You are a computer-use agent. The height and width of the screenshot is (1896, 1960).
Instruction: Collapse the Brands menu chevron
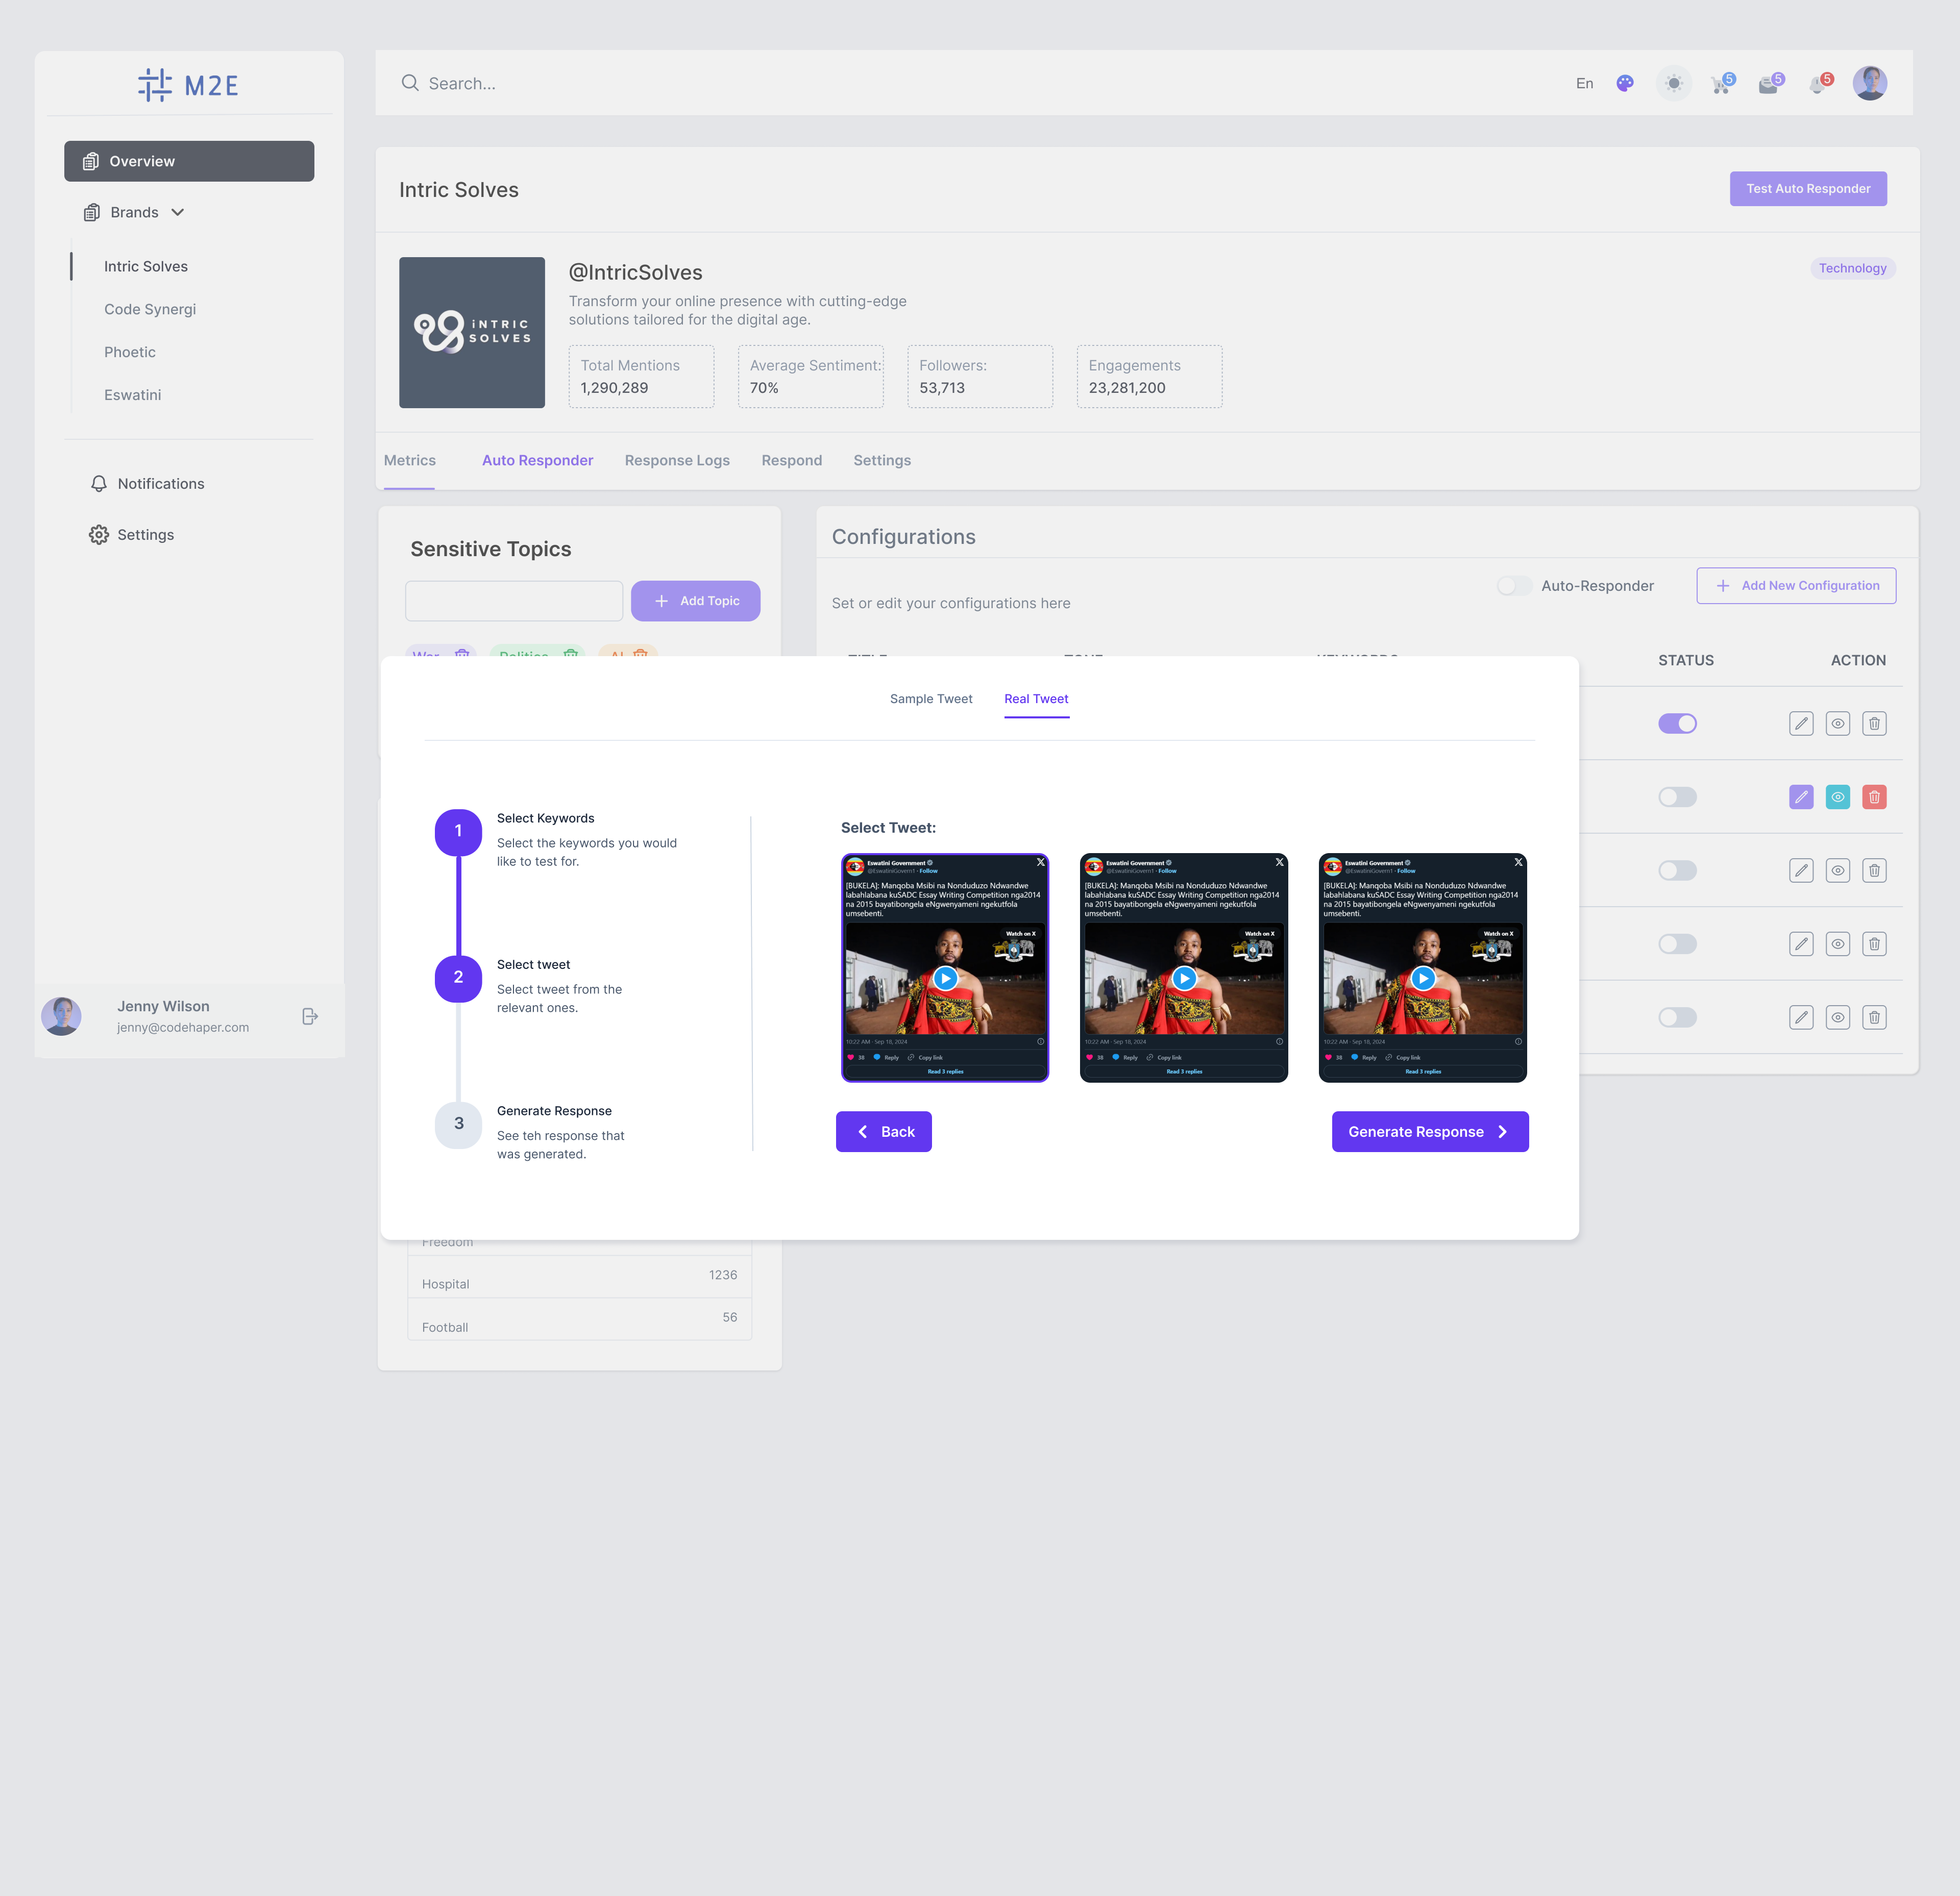tap(178, 212)
